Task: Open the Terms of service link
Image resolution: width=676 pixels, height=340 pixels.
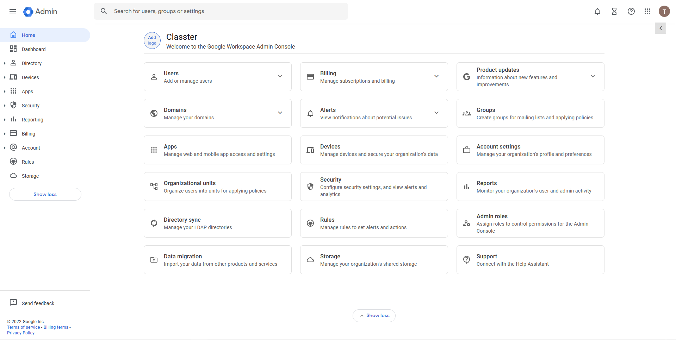Action: [24, 327]
